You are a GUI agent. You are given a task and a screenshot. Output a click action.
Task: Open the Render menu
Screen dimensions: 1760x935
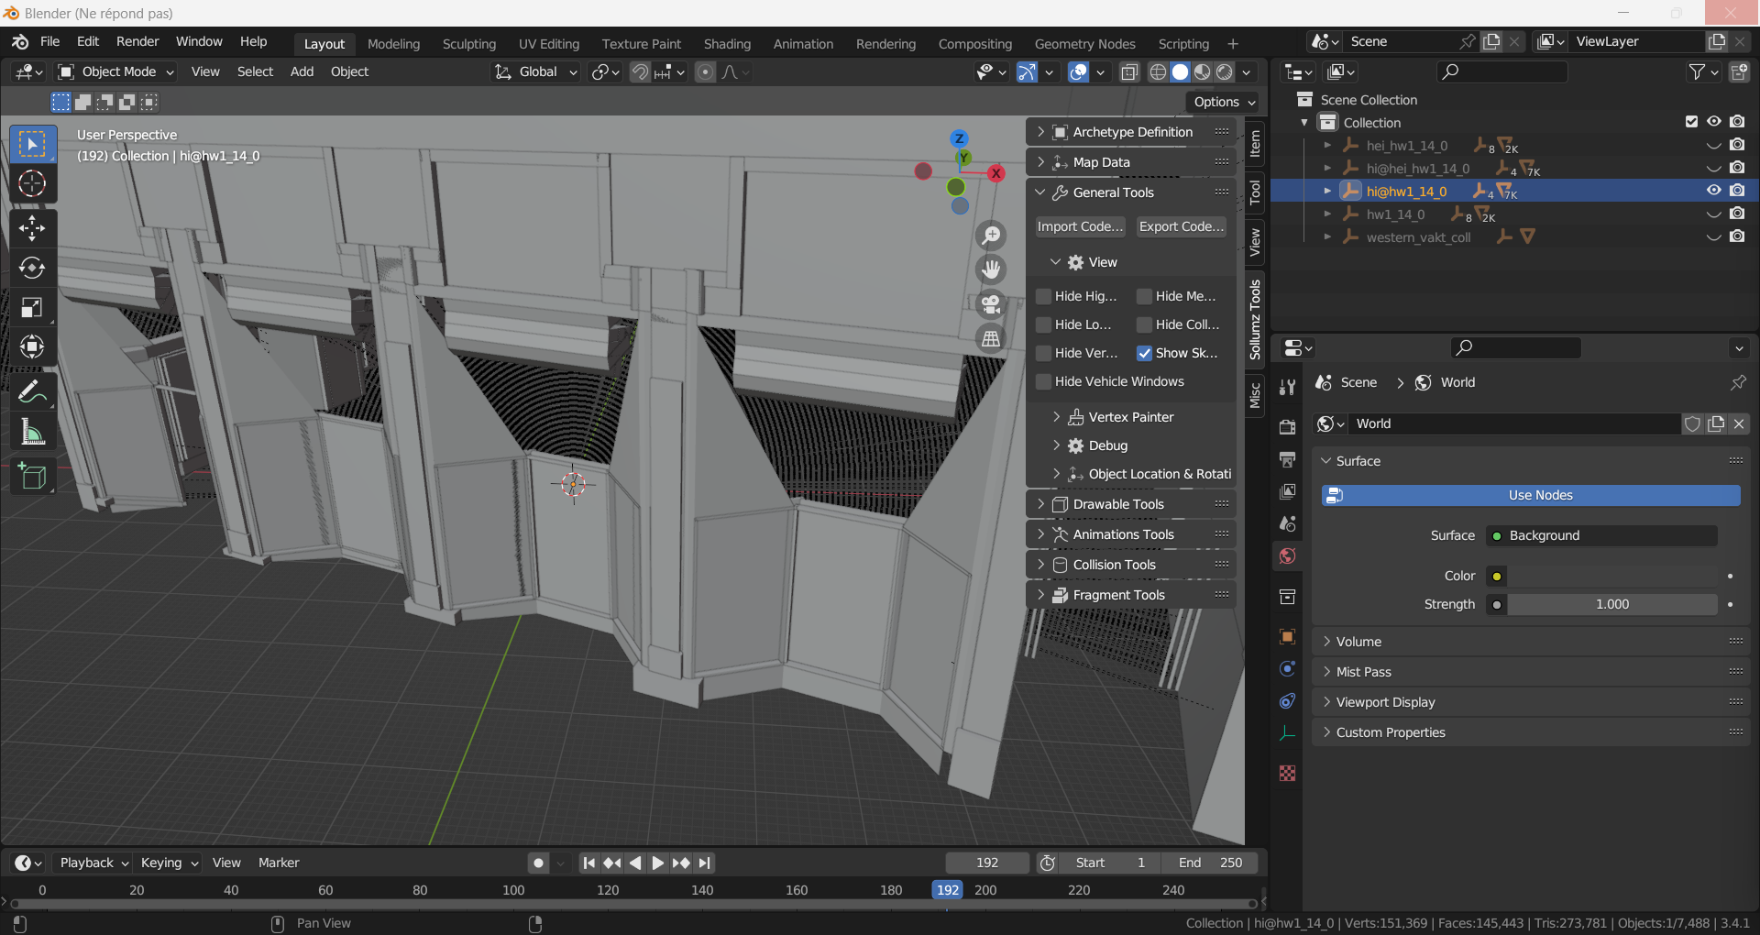[x=137, y=42]
